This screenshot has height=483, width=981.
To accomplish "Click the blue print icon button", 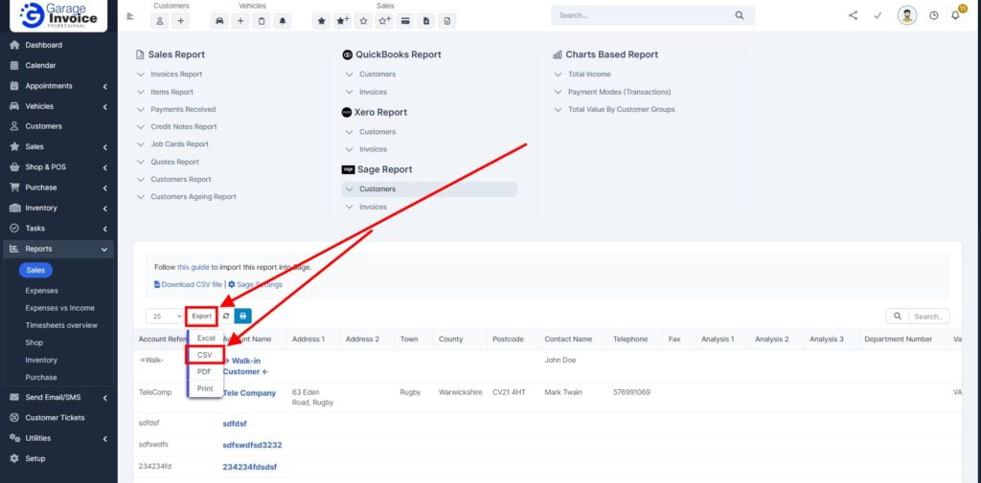I will (242, 317).
